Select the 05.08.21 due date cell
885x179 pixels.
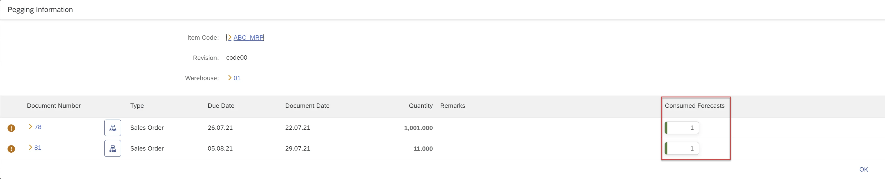coord(220,149)
